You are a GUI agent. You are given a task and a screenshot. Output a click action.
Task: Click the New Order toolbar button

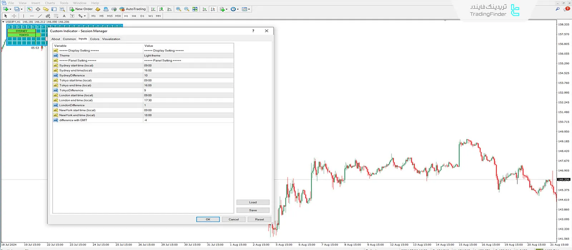(81, 9)
